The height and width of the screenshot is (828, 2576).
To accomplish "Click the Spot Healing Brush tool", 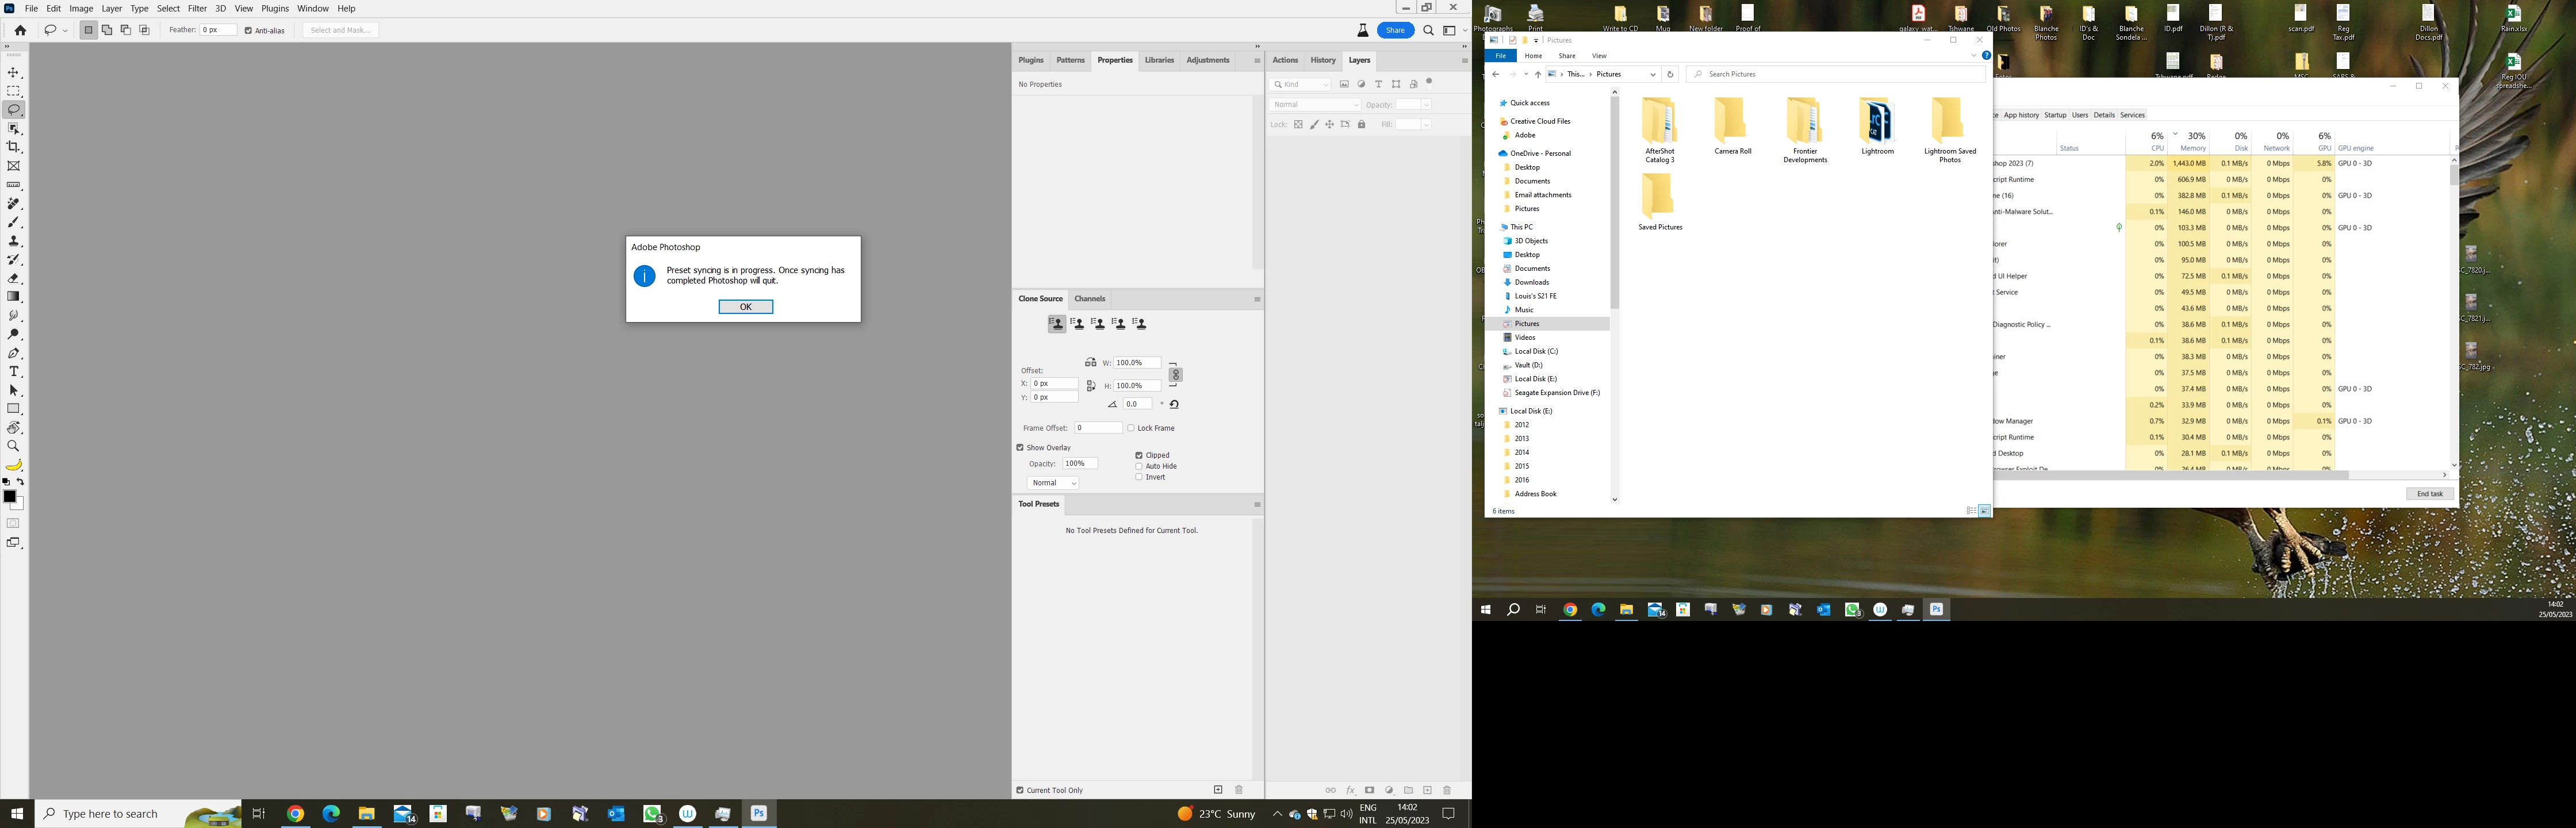I will point(14,204).
